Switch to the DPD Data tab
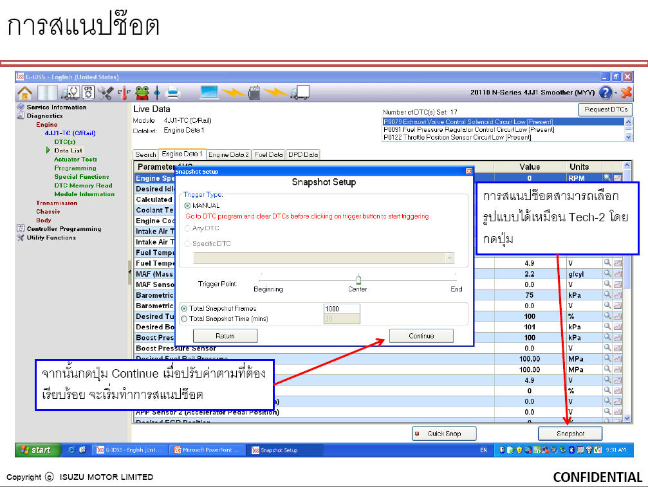 pos(303,154)
